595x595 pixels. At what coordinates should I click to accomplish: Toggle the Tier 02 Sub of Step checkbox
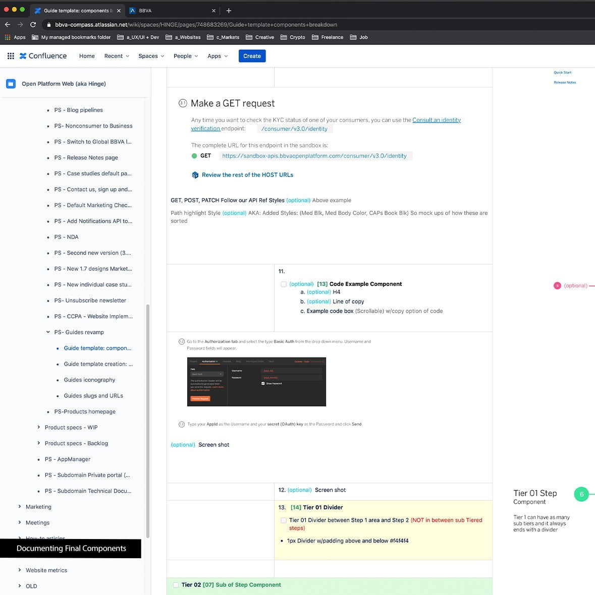pyautogui.click(x=176, y=585)
